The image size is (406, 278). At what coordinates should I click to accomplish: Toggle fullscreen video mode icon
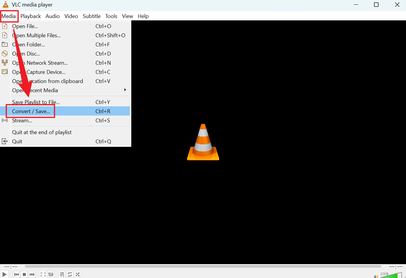click(43, 274)
